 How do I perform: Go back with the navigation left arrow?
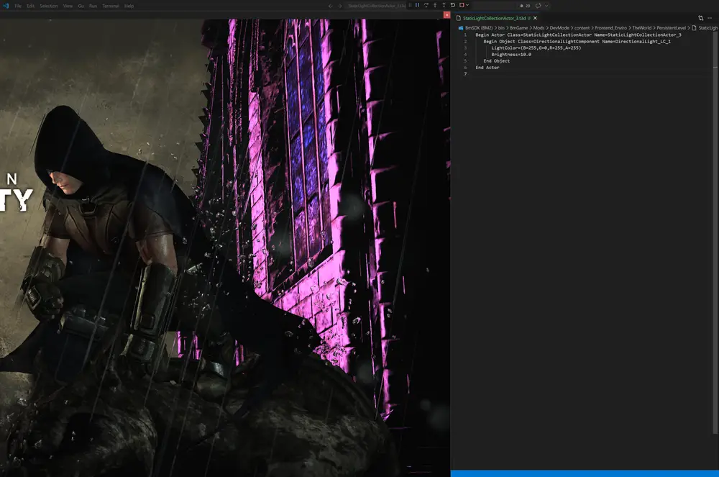point(330,6)
